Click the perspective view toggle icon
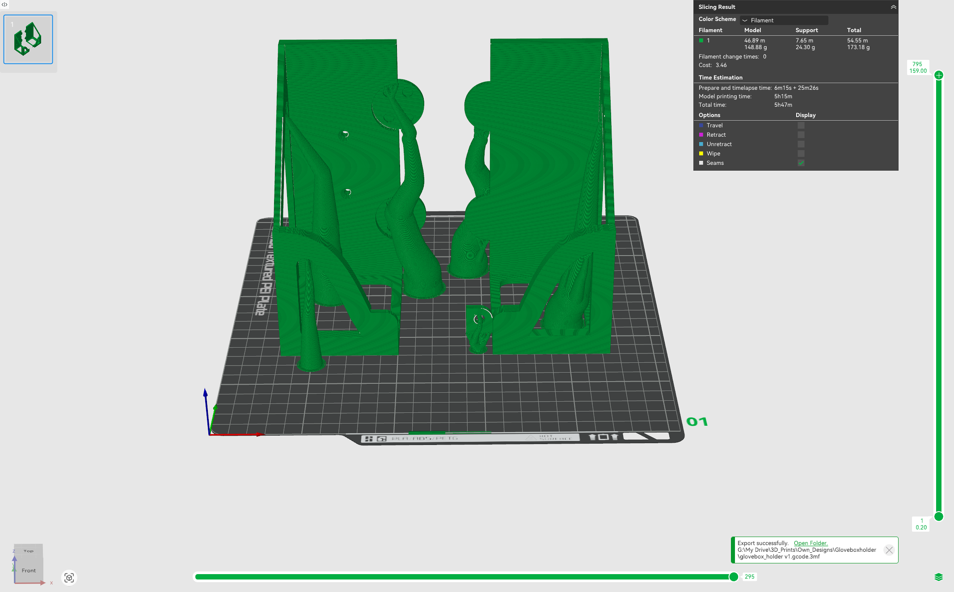This screenshot has width=954, height=592. tap(69, 578)
